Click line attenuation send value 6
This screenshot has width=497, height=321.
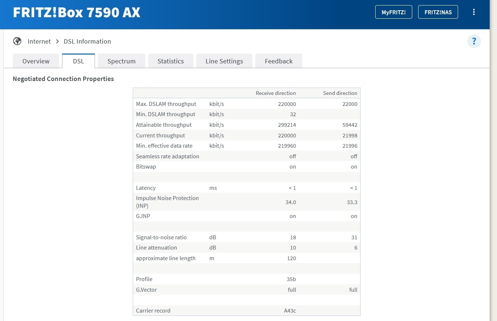point(356,248)
